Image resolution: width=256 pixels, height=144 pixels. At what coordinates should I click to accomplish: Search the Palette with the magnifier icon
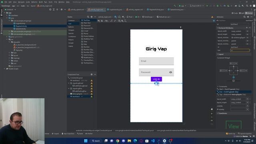pyautogui.click(x=88, y=17)
